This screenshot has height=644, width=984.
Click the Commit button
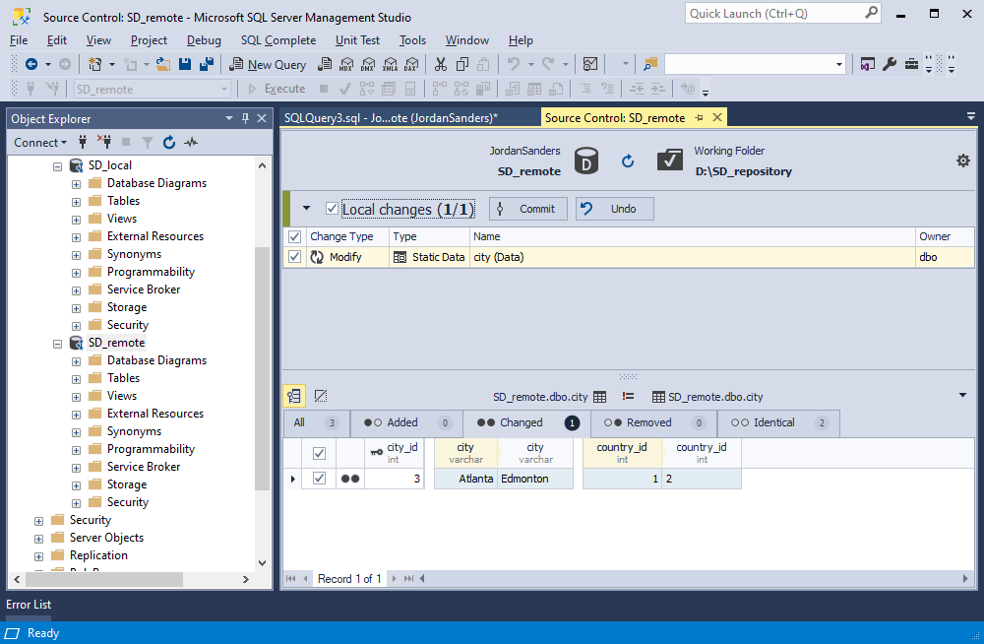(x=527, y=209)
